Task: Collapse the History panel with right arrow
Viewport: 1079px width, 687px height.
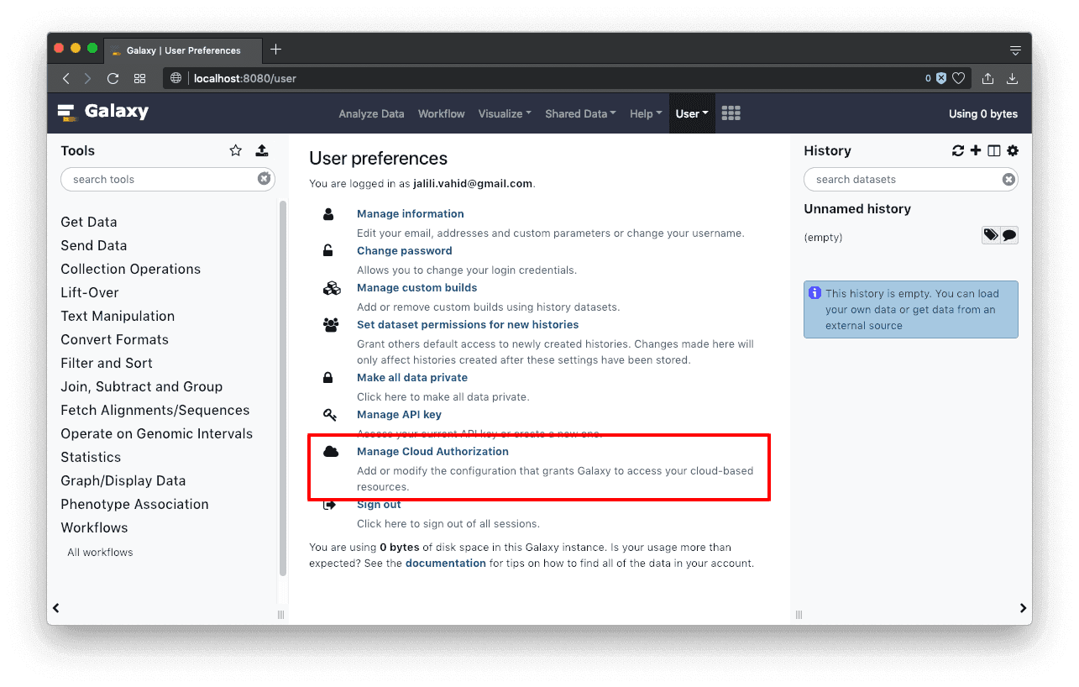Action: pos(1023,608)
